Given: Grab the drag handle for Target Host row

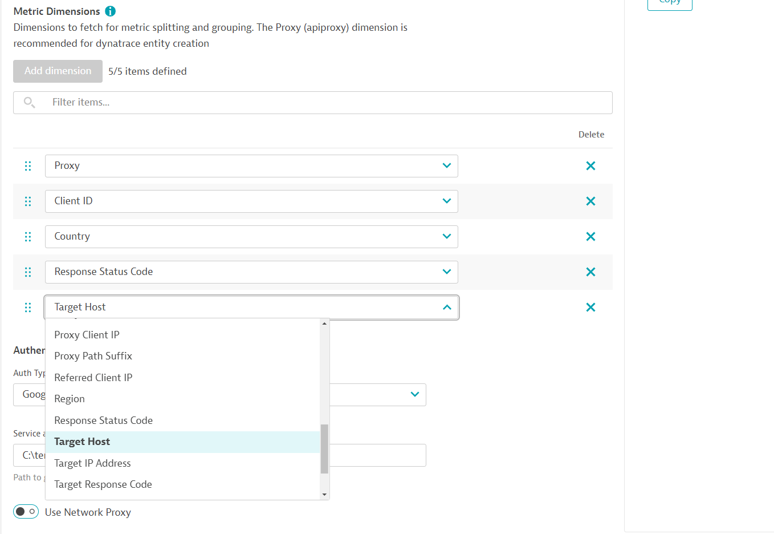Looking at the screenshot, I should [28, 308].
